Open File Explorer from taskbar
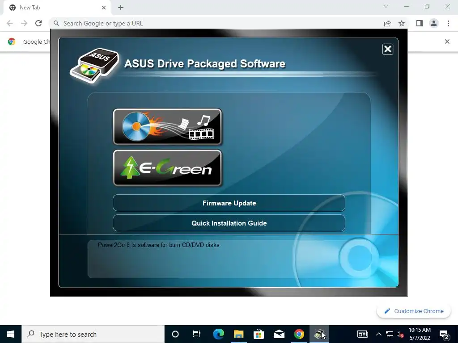 (x=239, y=334)
